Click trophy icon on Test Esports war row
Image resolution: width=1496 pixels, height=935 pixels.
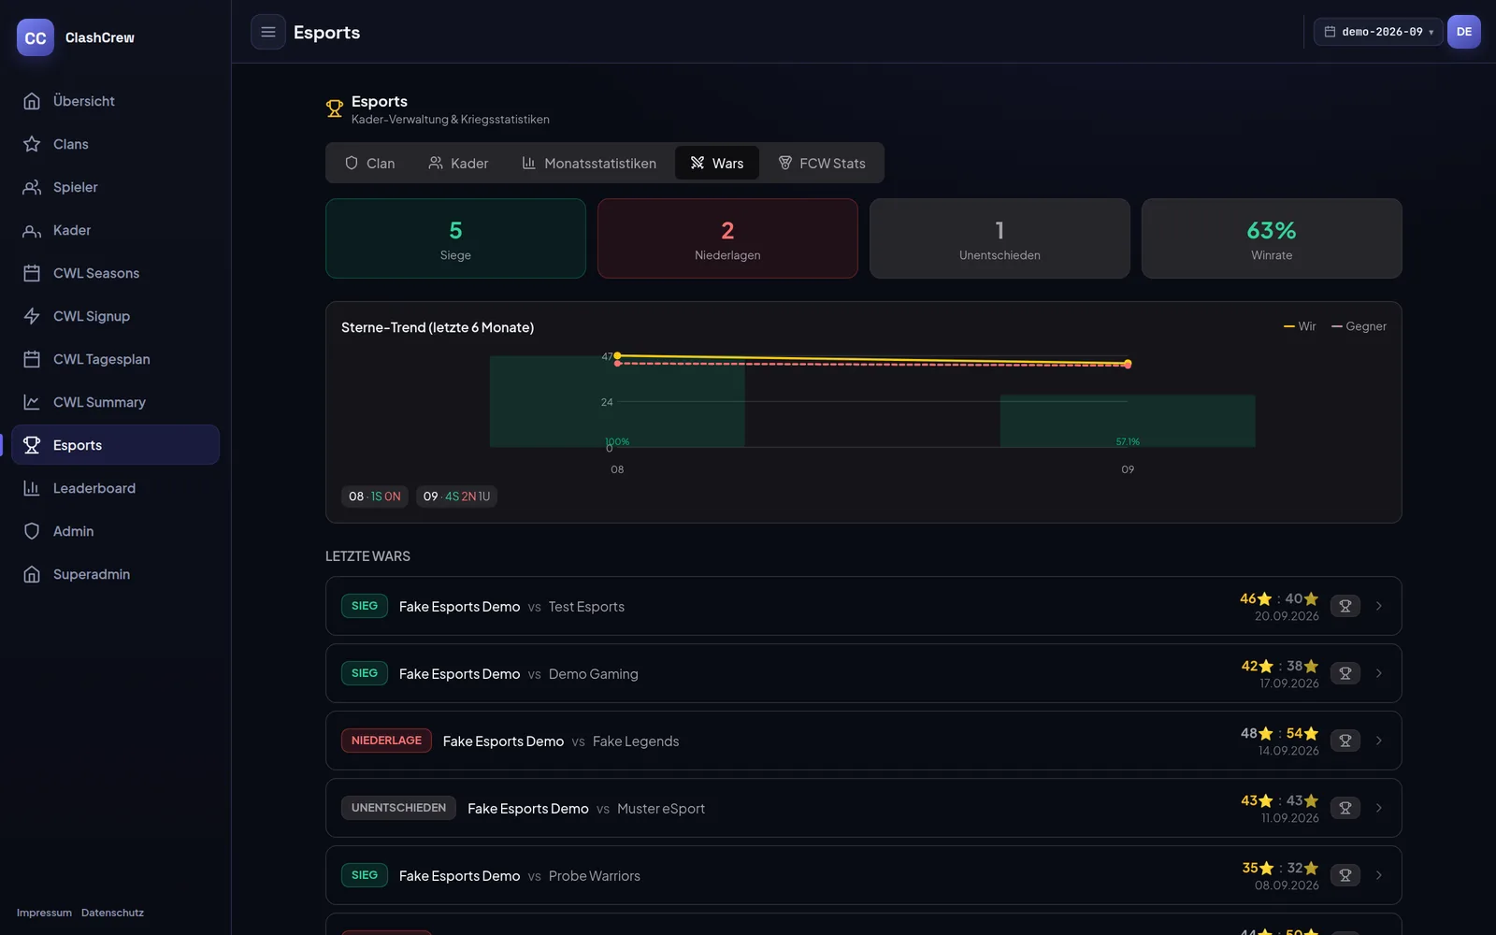[1345, 606]
